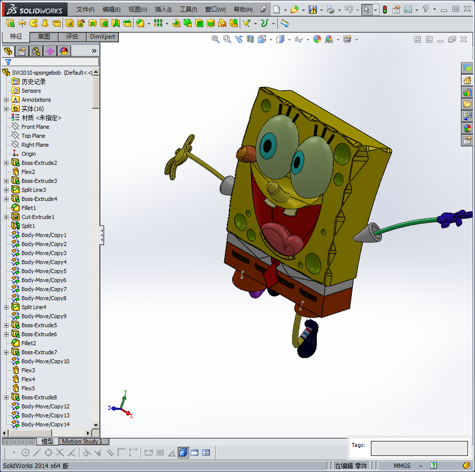Image resolution: width=475 pixels, height=472 pixels.
Task: Click the New document icon
Action: point(276,10)
